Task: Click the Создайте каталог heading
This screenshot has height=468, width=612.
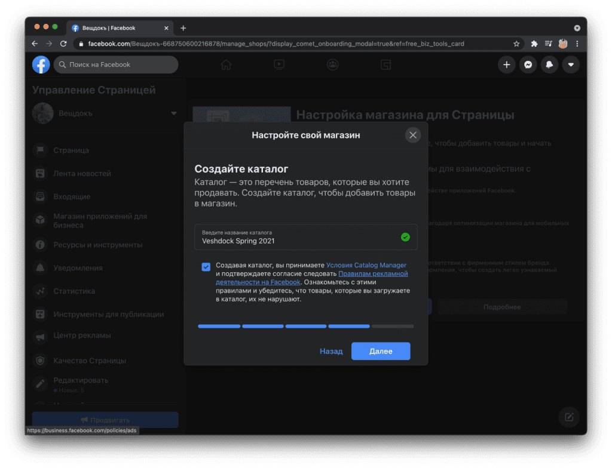Action: pos(241,169)
